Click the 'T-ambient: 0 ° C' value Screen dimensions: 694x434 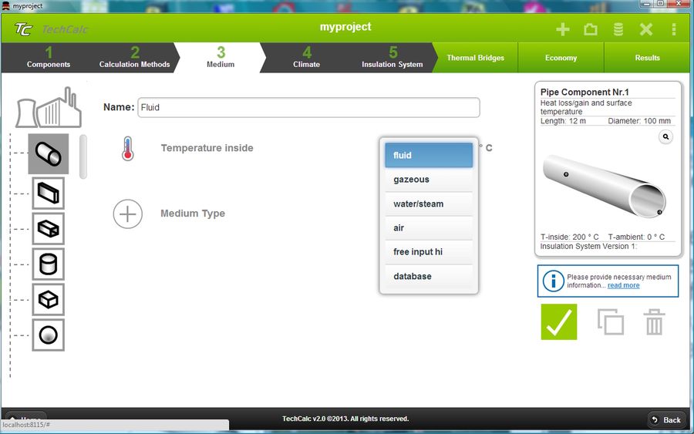tap(636, 237)
